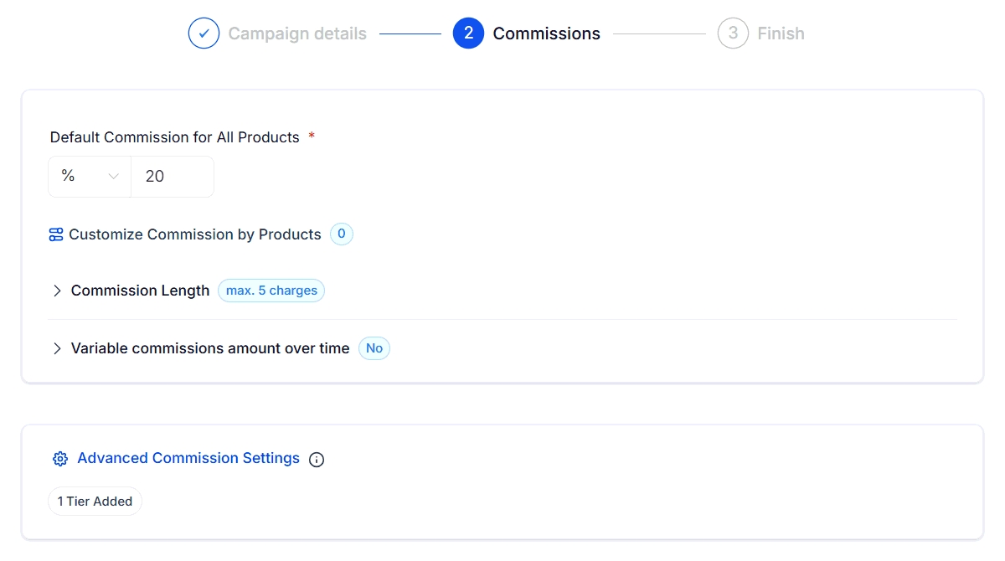1005x561 pixels.
Task: Click the No badge on Variable commissions
Action: [374, 348]
